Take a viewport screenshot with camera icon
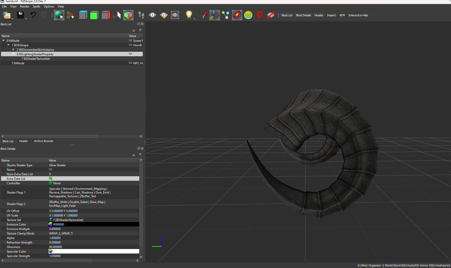Viewport: 451px width, 268px height. 175,15
